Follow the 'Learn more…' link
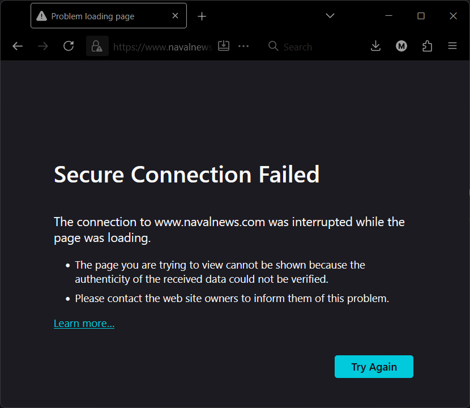This screenshot has width=470, height=408. 84,324
